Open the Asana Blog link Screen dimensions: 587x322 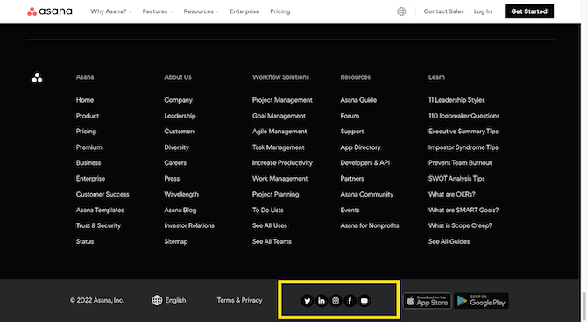click(x=180, y=211)
